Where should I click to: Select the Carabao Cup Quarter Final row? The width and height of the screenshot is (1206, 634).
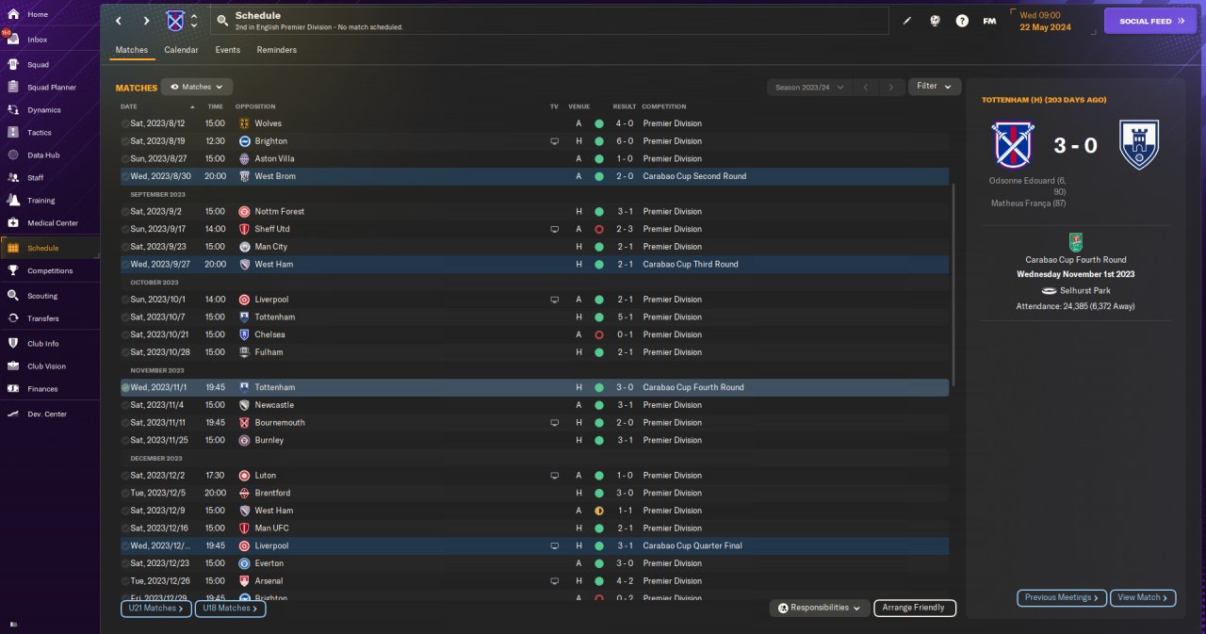534,545
